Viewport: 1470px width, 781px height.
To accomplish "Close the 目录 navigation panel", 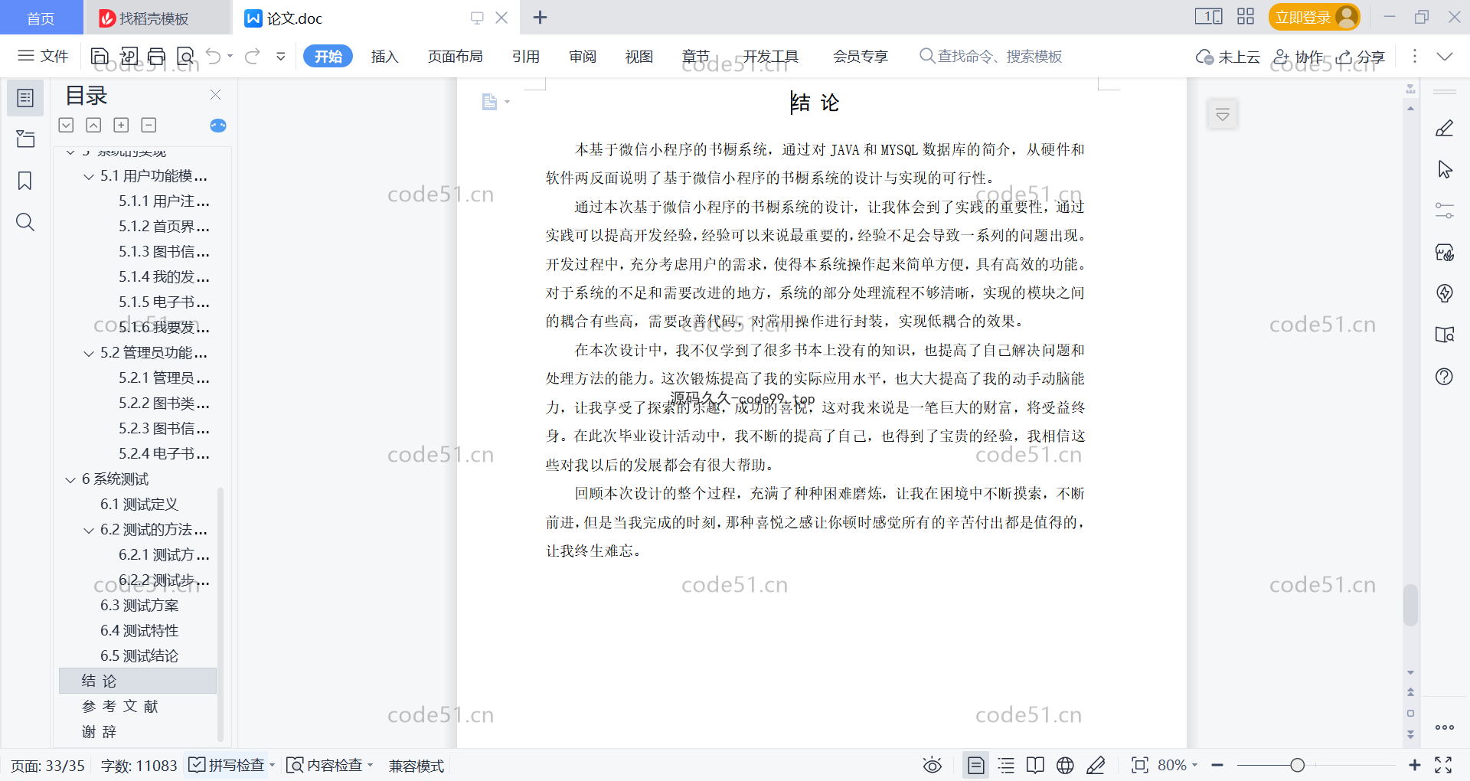I will 215,95.
